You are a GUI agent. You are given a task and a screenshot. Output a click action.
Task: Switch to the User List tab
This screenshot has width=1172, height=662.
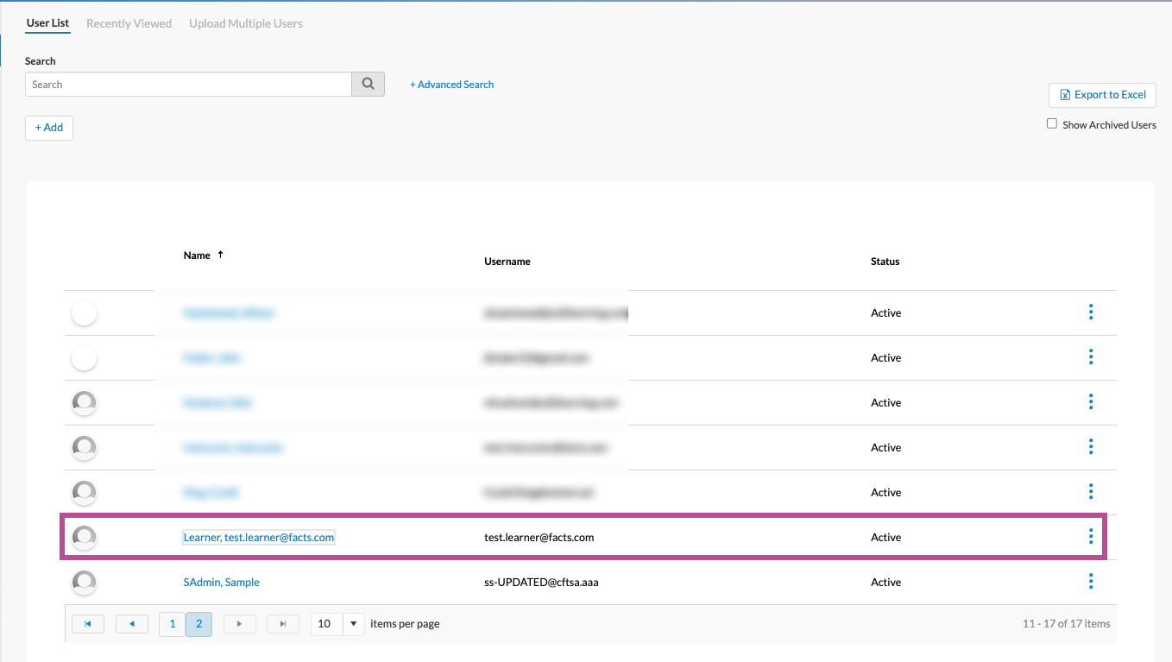click(x=47, y=23)
